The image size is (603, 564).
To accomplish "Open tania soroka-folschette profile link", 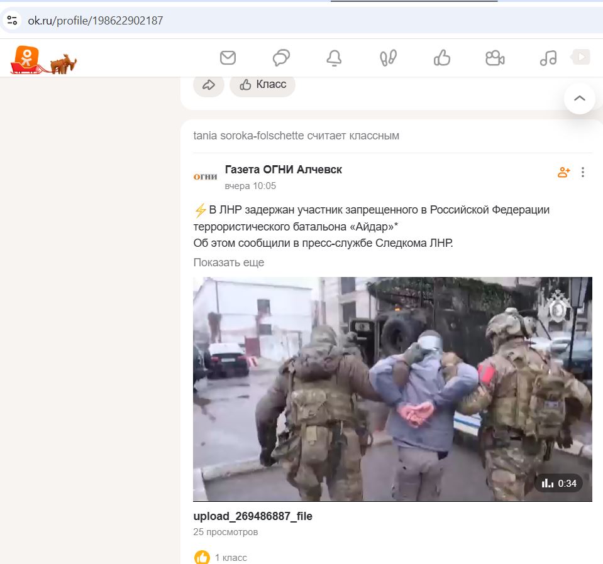I will click(248, 136).
